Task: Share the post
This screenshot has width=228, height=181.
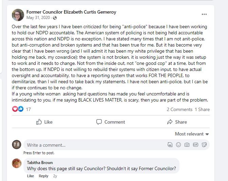Action: point(177,122)
